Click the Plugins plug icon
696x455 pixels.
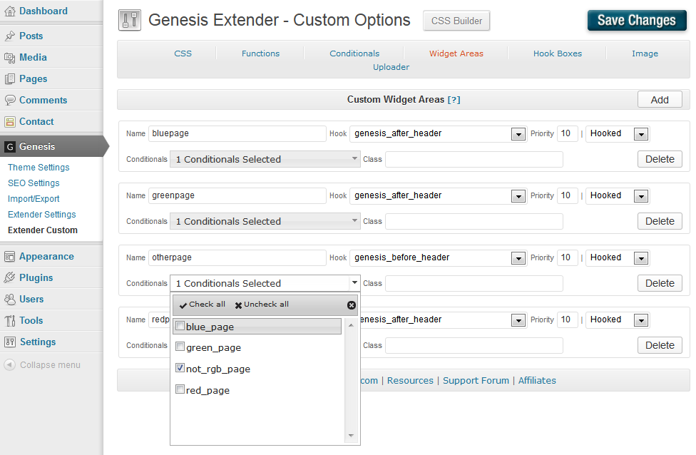pos(10,278)
